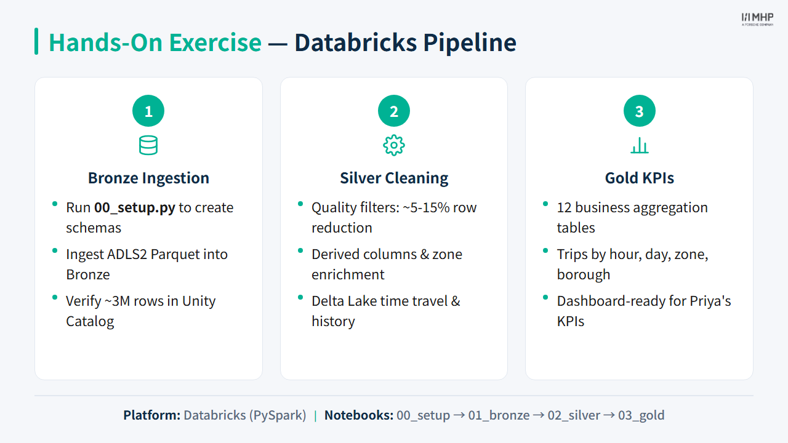Click 'Derived columns & zone enrichment' bullet
788x443 pixels.
[x=387, y=264]
